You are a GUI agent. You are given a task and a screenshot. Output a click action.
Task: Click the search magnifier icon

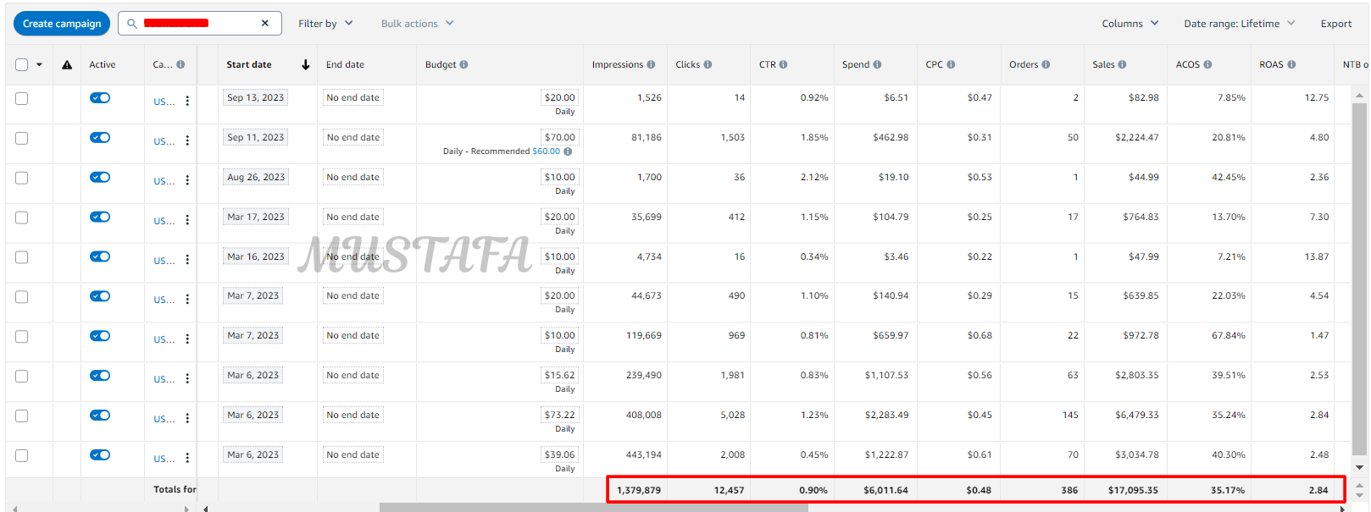[x=132, y=24]
